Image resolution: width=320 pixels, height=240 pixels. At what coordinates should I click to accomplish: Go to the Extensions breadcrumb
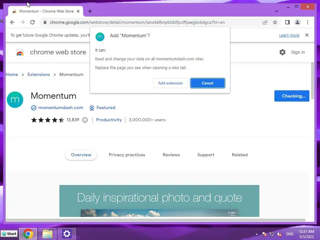pyautogui.click(x=38, y=74)
